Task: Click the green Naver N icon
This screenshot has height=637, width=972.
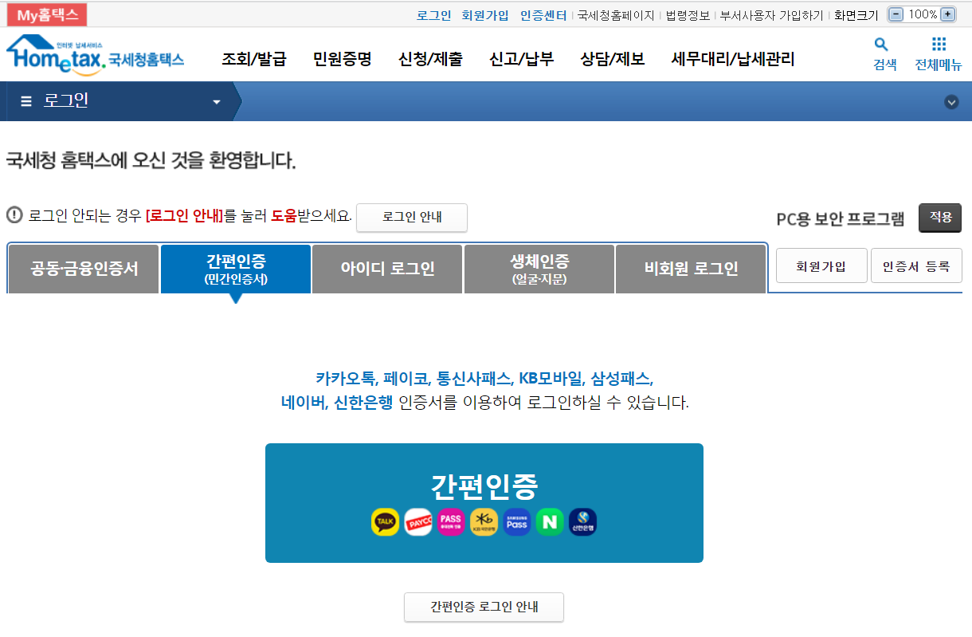Action: click(550, 522)
